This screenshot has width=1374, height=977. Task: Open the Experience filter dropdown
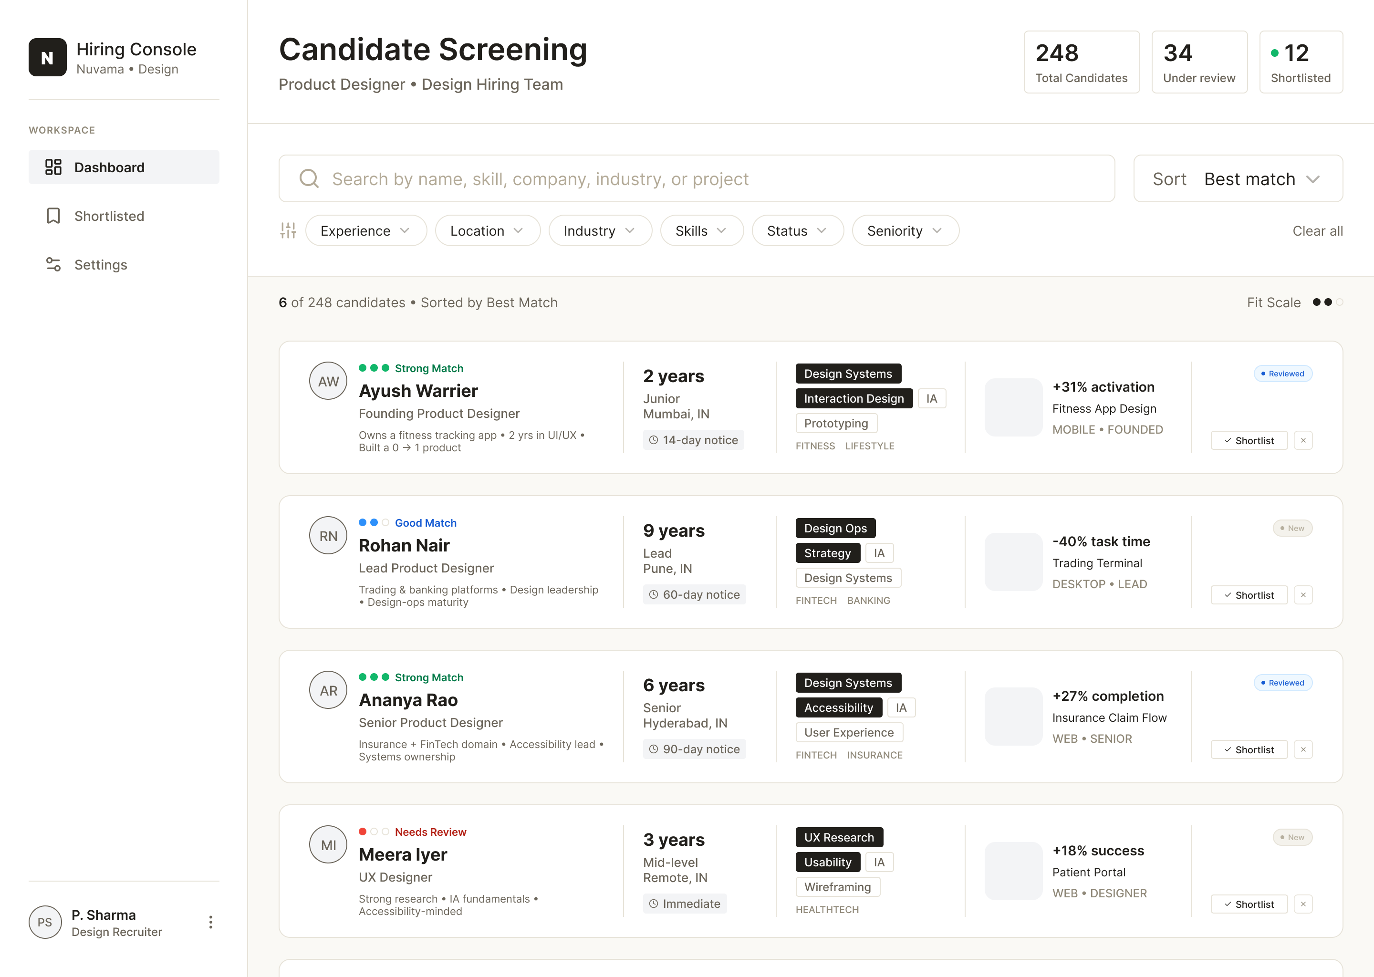click(366, 230)
